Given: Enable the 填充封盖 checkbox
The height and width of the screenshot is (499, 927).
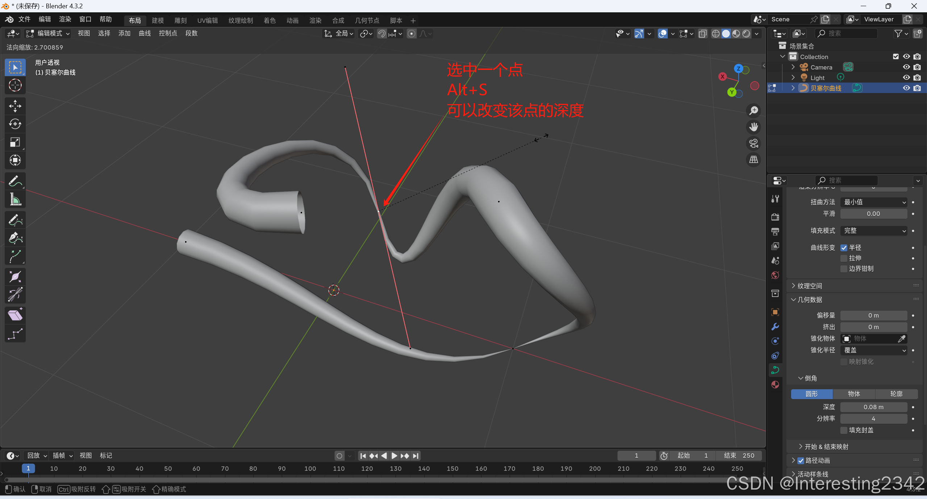Looking at the screenshot, I should pos(844,430).
